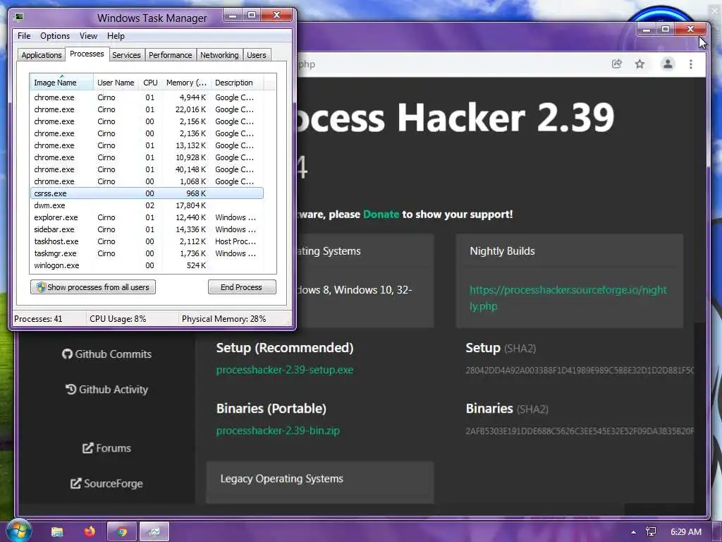Viewport: 722px width, 542px height.
Task: Click the Nightly Builds card header
Action: 570,251
